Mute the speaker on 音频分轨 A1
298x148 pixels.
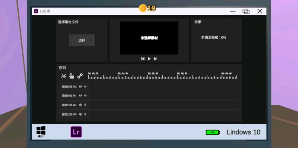pyautogui.click(x=81, y=105)
